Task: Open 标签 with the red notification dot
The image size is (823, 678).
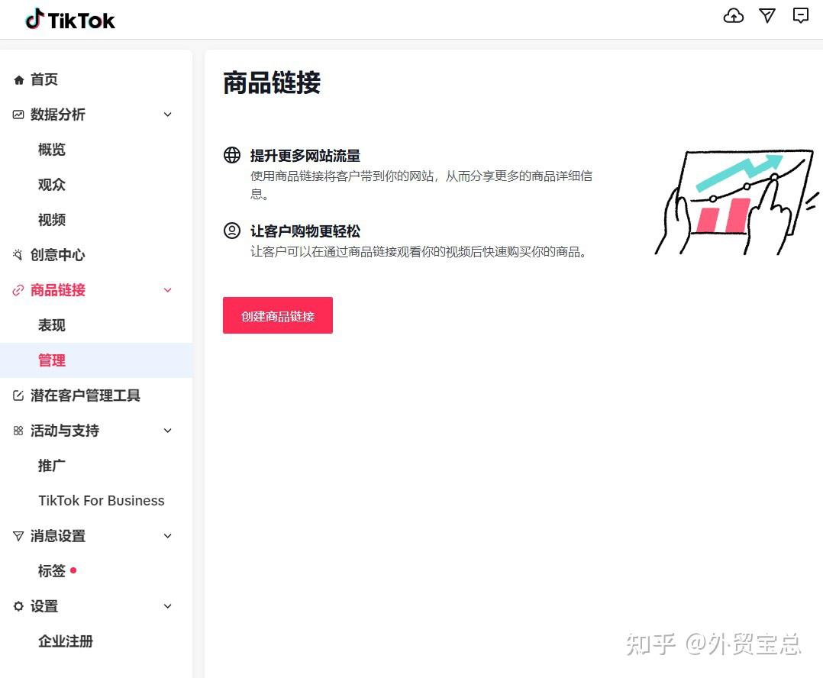Action: coord(51,570)
